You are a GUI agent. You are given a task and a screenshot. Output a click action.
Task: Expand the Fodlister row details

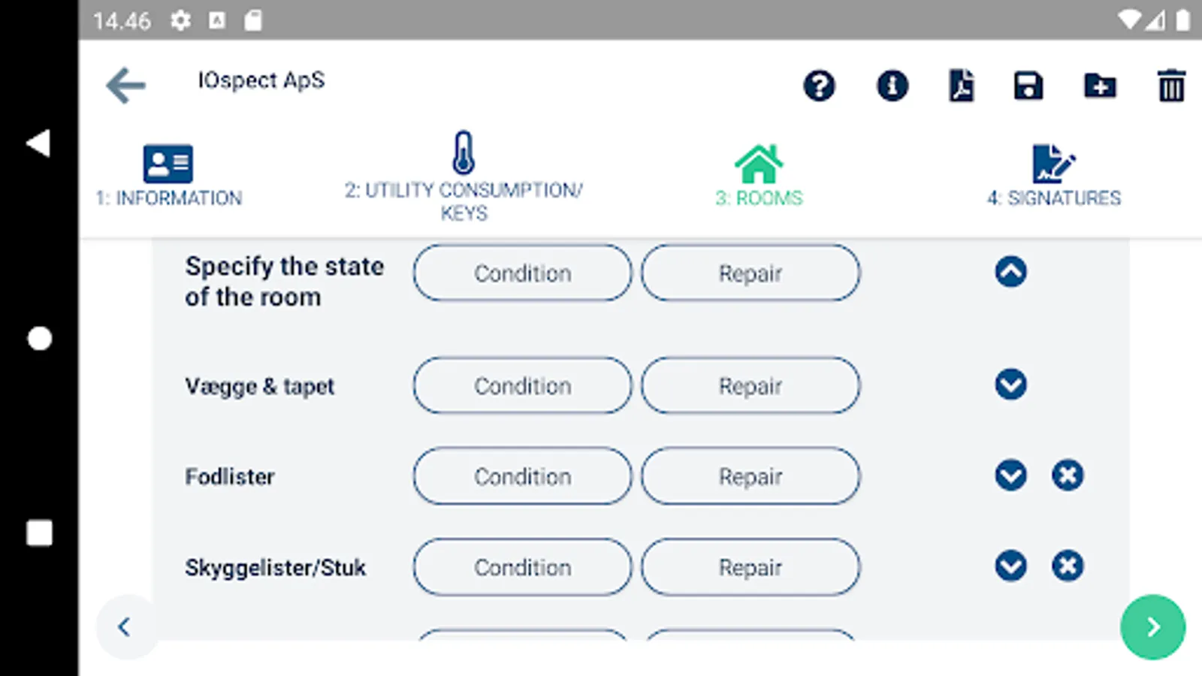pos(1010,475)
